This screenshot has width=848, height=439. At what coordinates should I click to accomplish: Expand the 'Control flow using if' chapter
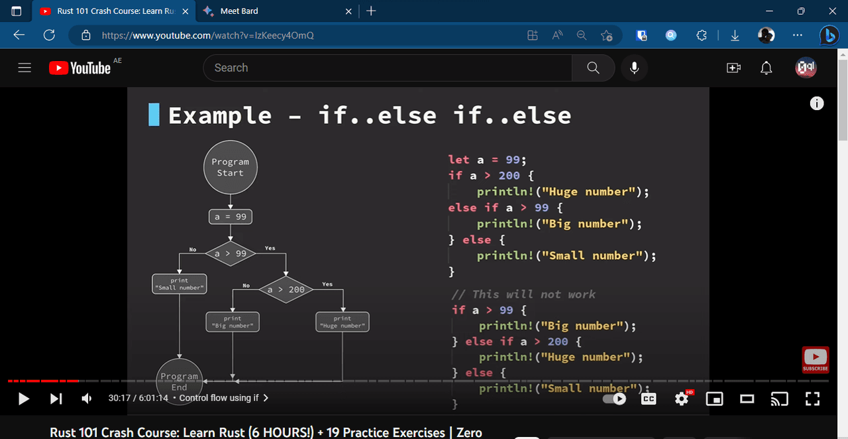(x=224, y=398)
